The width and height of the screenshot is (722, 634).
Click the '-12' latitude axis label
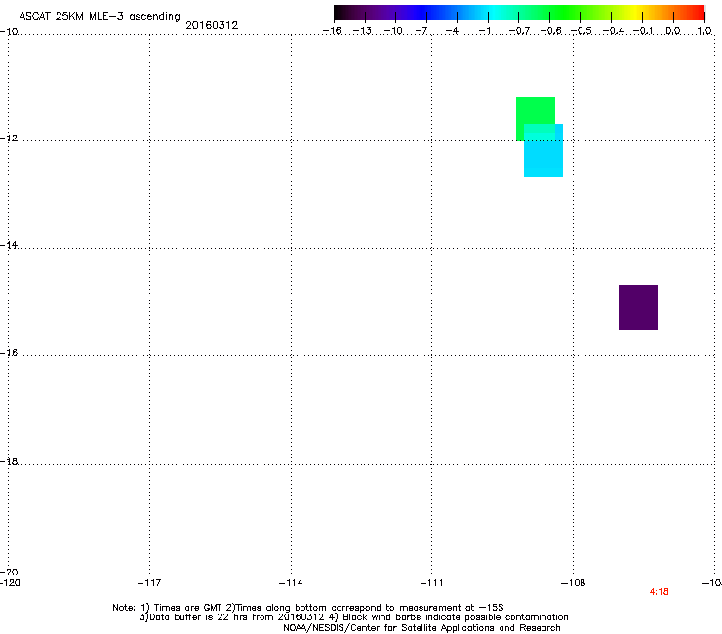(9, 139)
